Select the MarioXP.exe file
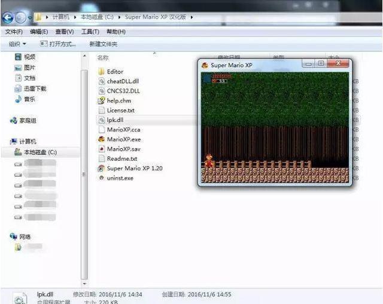This screenshot has height=304, width=383. coord(124,139)
